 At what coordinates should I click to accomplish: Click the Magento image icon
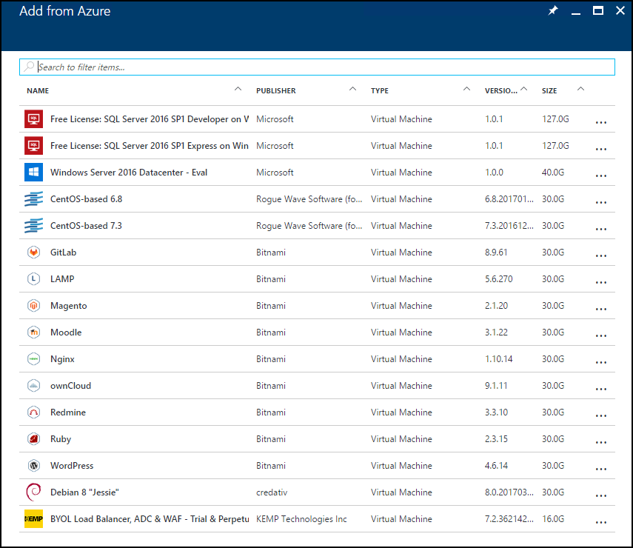point(31,305)
